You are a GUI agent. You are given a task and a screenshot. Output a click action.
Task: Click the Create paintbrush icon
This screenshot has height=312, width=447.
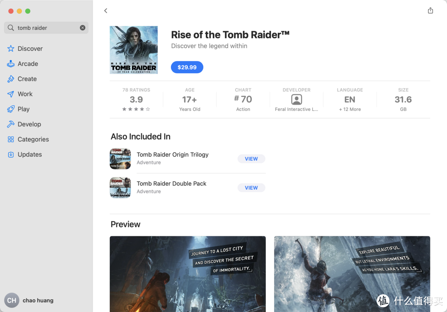point(11,79)
